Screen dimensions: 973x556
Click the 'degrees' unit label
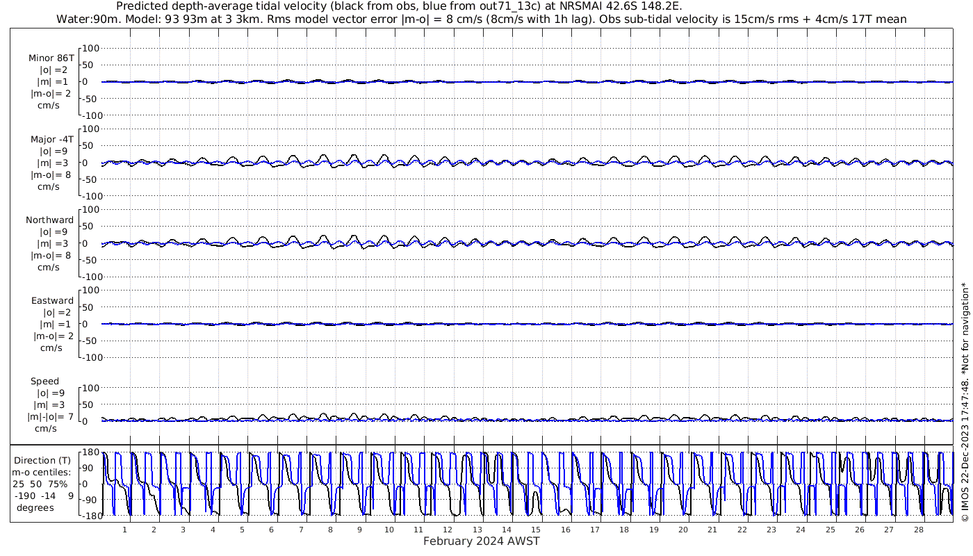[x=36, y=508]
